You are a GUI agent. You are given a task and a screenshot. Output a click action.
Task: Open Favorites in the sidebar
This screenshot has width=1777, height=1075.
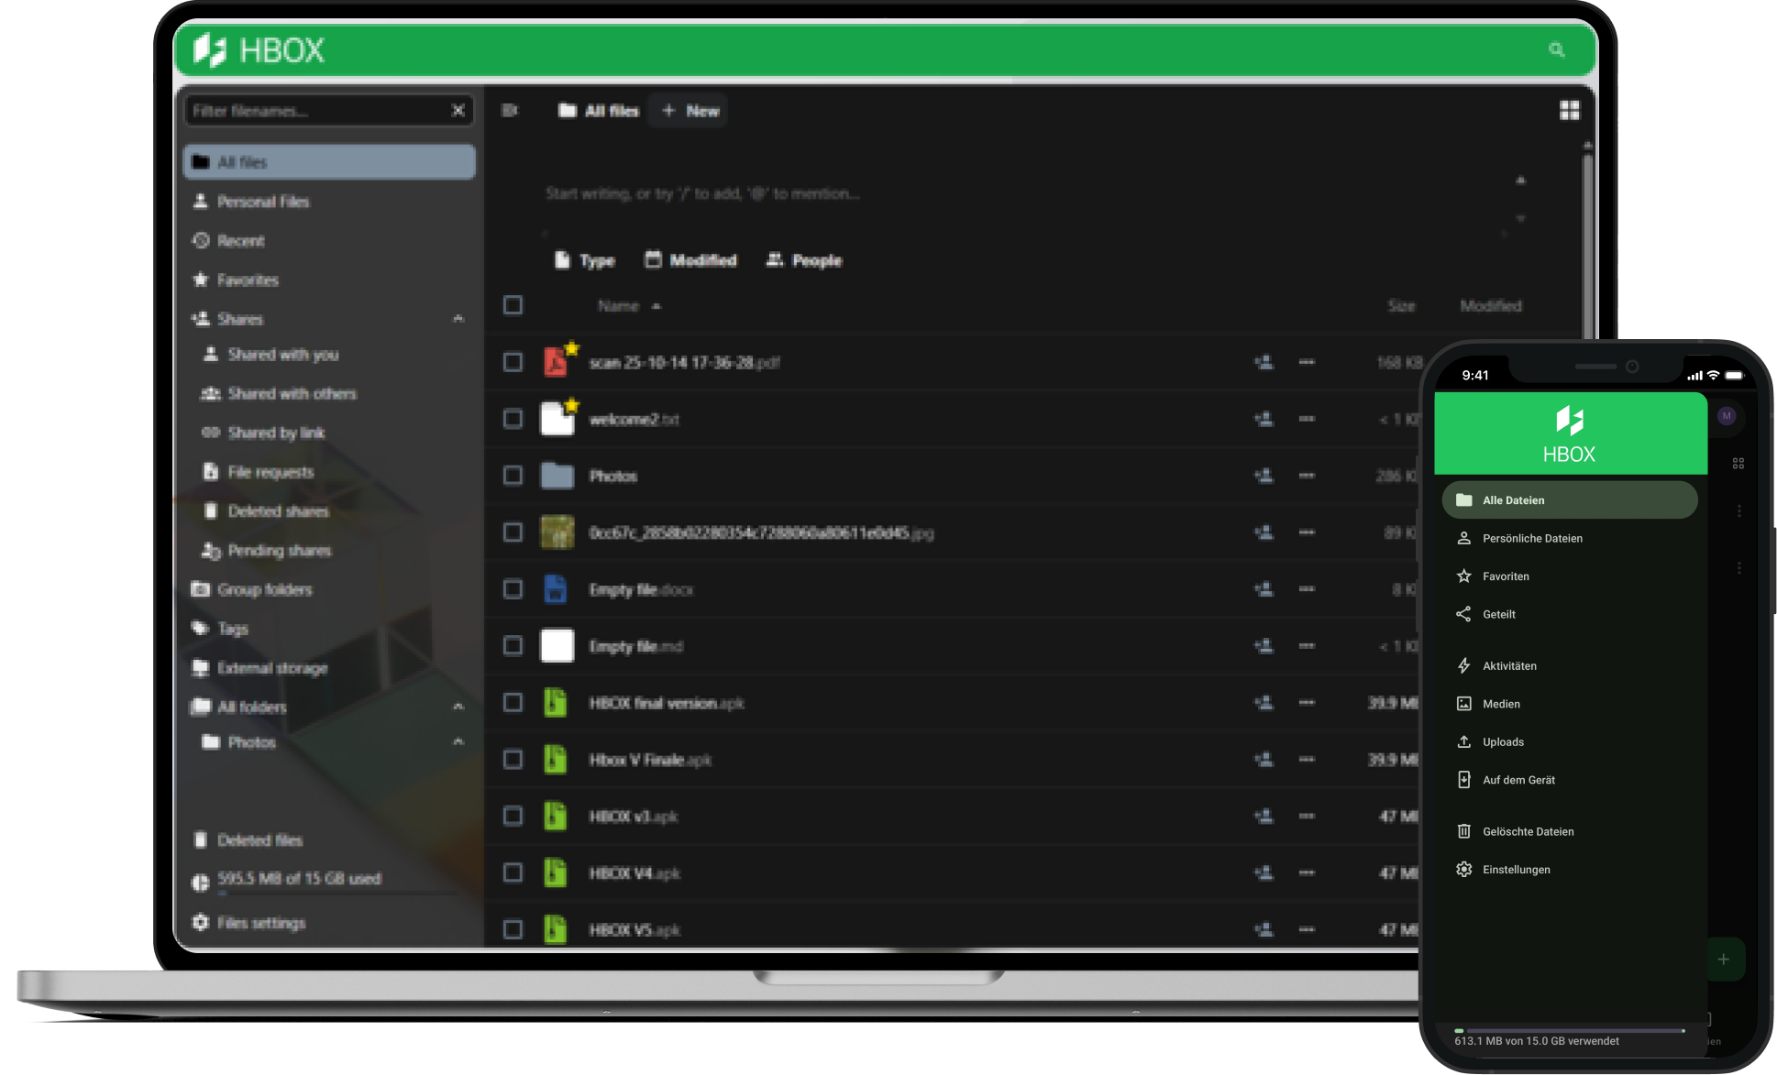click(x=248, y=280)
